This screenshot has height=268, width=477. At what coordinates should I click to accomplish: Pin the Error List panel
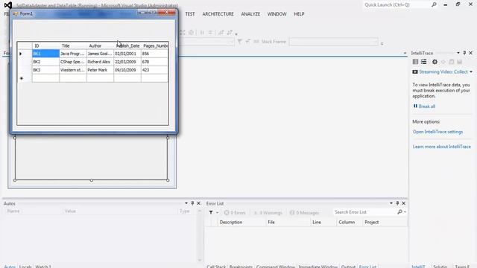397,203
